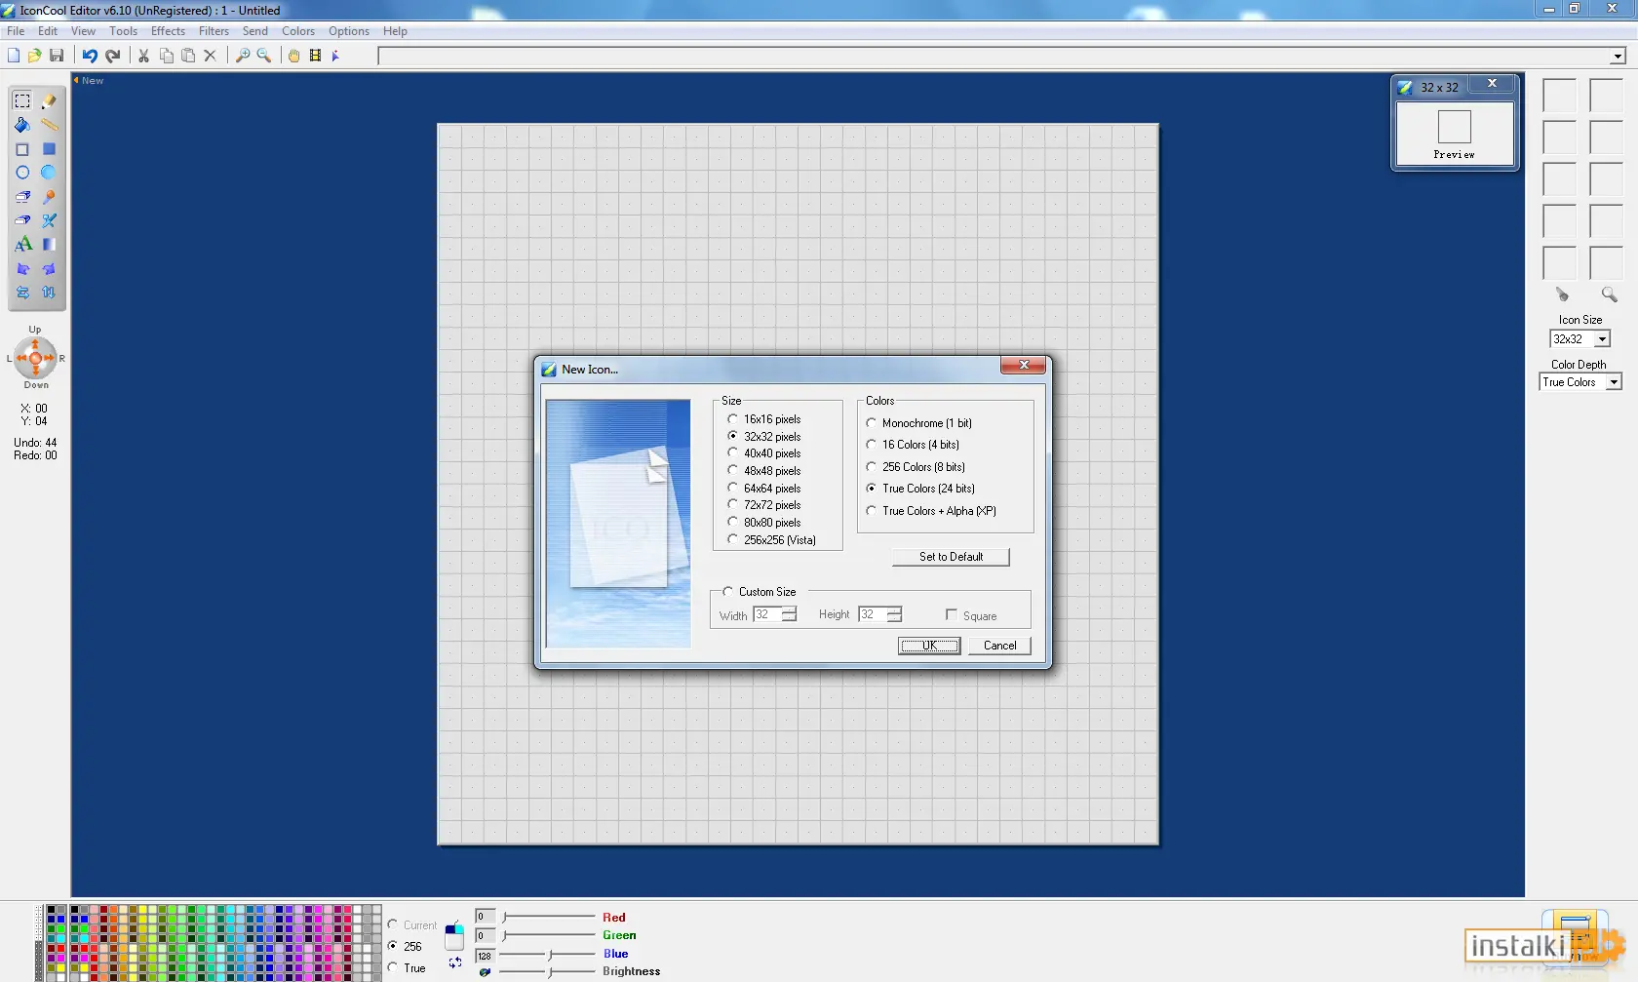The height and width of the screenshot is (982, 1638).
Task: Open the Effects menu
Action: tap(168, 31)
